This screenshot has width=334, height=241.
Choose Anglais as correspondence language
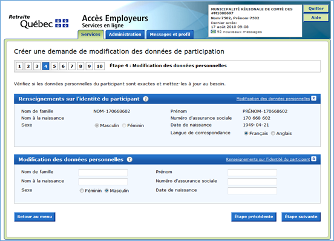273,133
